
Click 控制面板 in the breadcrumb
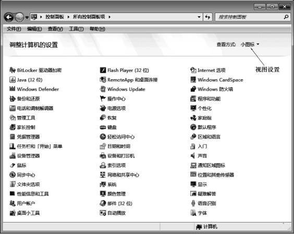55,17
